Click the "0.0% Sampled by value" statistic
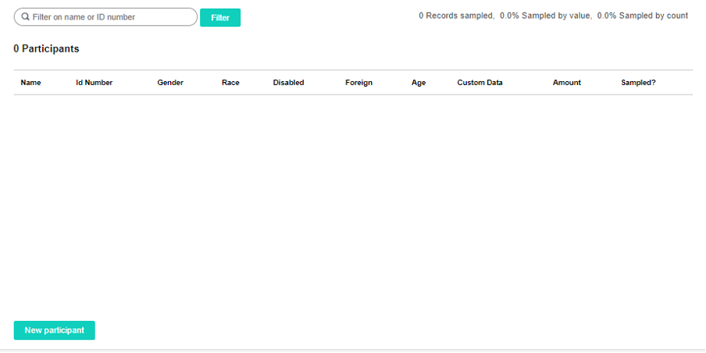The width and height of the screenshot is (706, 353). point(545,16)
